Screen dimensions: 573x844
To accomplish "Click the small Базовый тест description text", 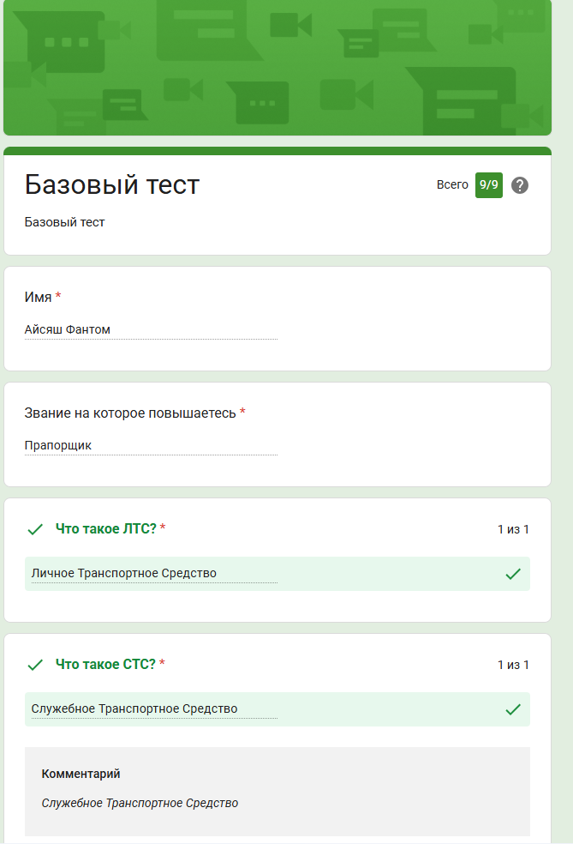I will [65, 223].
